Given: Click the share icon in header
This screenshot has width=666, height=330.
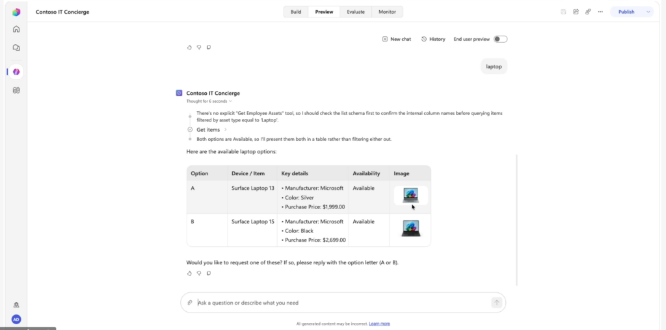Looking at the screenshot, I should point(576,12).
